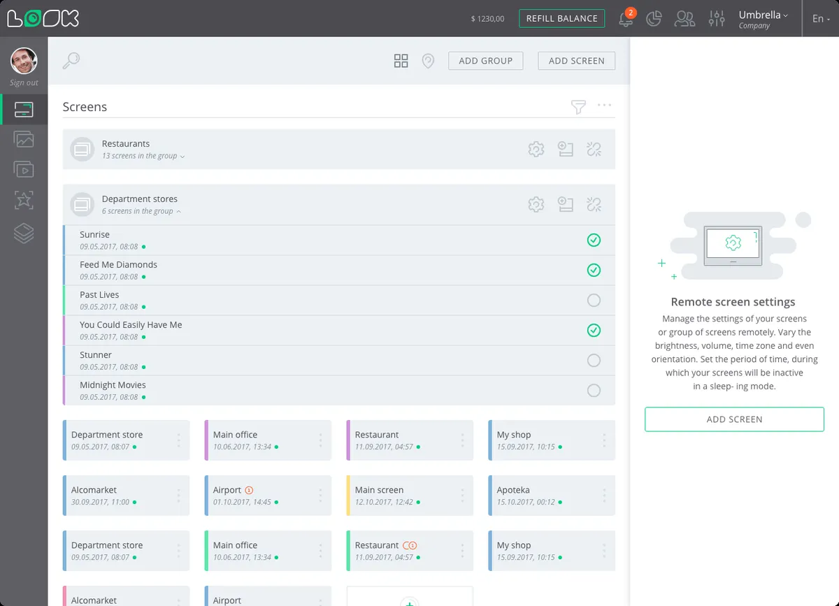Open the notifications bell icon
Screen dimensions: 839x606
coord(626,19)
